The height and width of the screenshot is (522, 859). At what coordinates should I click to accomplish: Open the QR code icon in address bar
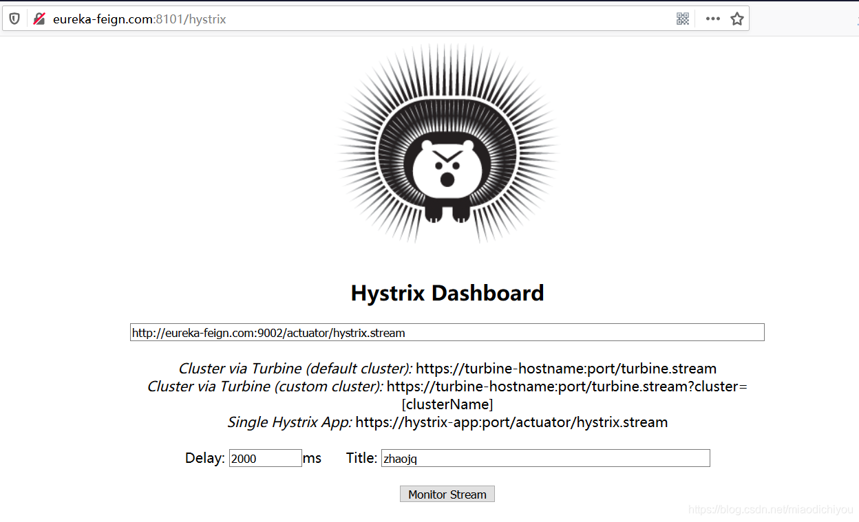683,19
